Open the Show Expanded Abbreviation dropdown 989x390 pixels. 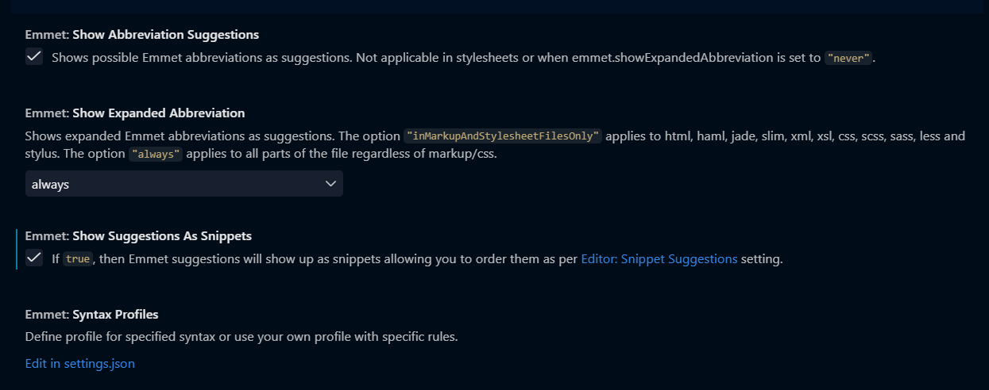184,184
